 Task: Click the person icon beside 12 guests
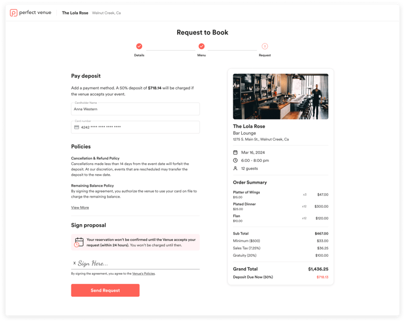(236, 169)
